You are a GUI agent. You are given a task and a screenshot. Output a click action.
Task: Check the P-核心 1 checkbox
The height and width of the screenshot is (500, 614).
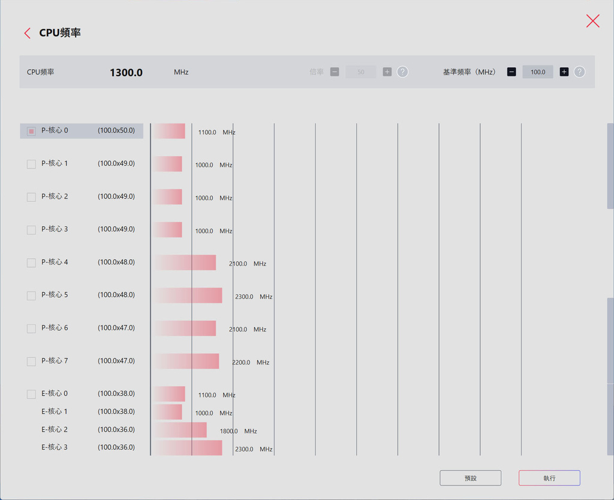[31, 164]
